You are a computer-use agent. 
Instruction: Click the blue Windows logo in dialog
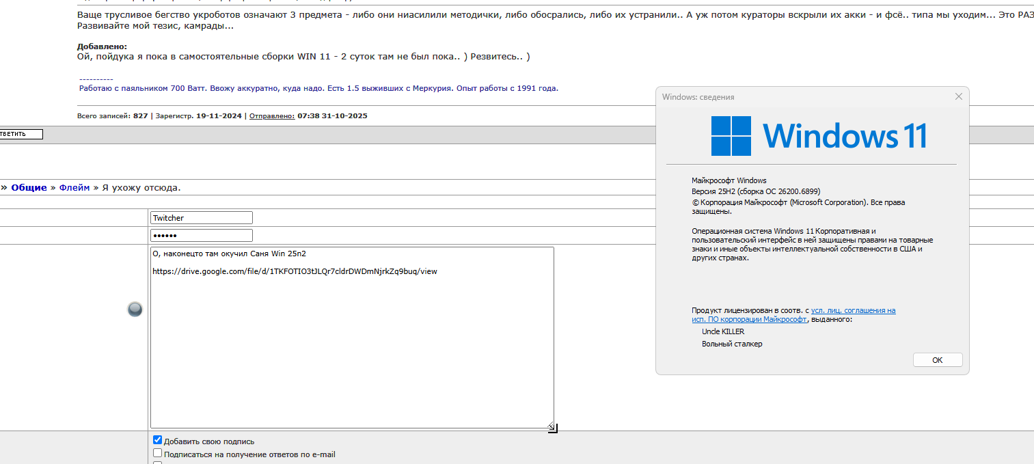click(x=731, y=135)
